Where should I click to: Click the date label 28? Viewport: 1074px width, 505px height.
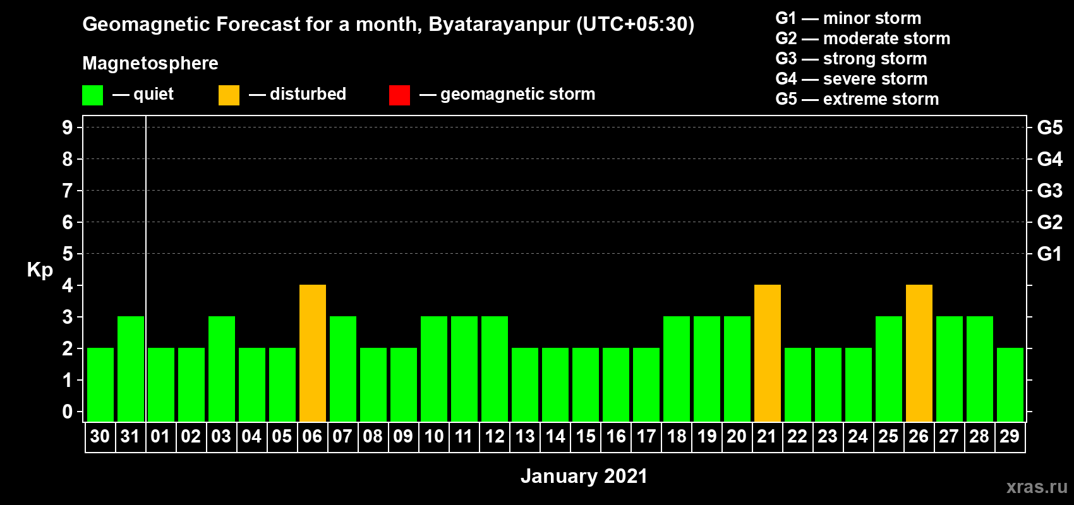click(979, 437)
